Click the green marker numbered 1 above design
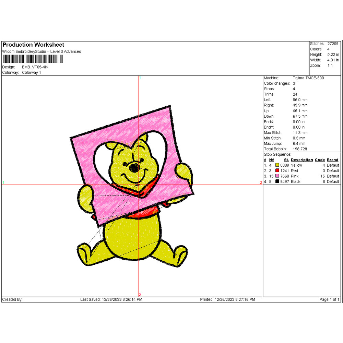 (140, 78)
